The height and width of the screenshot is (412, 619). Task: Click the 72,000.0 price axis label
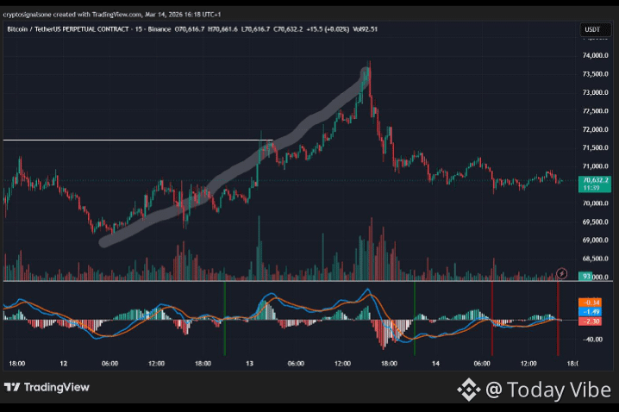[x=596, y=129]
